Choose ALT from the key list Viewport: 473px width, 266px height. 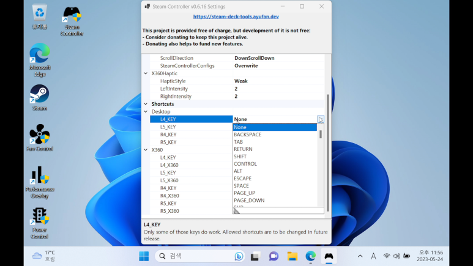[x=275, y=171]
